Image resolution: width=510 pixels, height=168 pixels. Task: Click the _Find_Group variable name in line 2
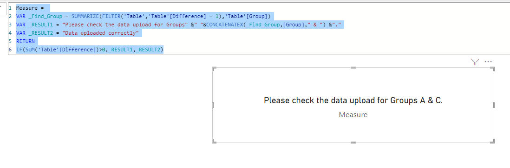click(45, 16)
